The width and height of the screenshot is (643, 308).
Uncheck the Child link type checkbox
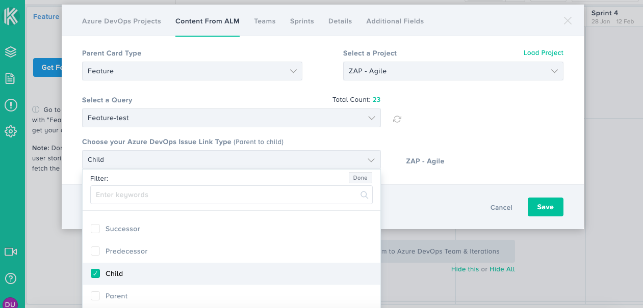tap(95, 274)
